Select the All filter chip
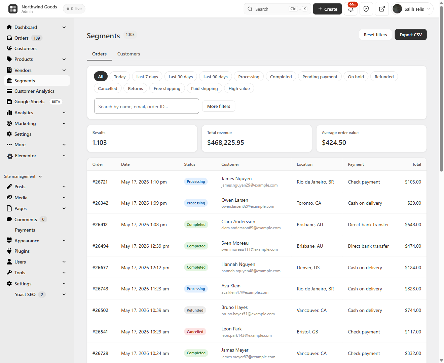 tap(101, 77)
